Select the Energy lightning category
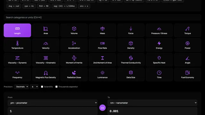The image size is (205, 115). [x=159, y=45]
